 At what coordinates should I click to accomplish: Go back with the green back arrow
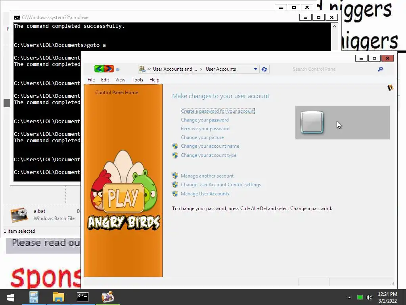[x=99, y=69]
